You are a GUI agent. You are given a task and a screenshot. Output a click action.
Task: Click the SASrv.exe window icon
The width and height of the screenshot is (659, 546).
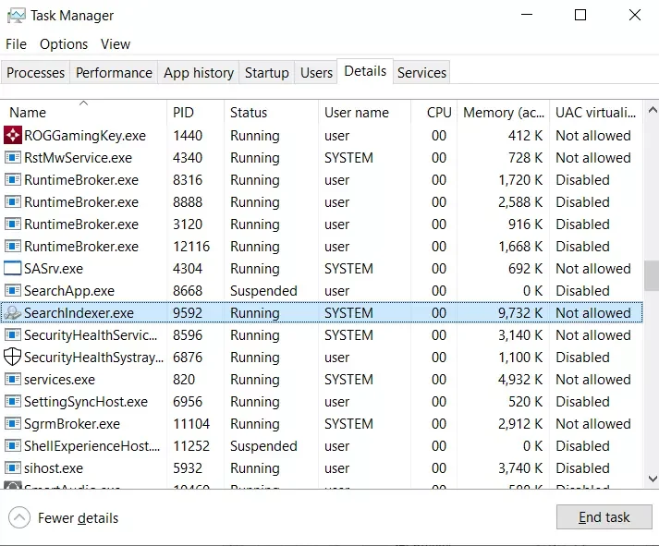click(13, 268)
